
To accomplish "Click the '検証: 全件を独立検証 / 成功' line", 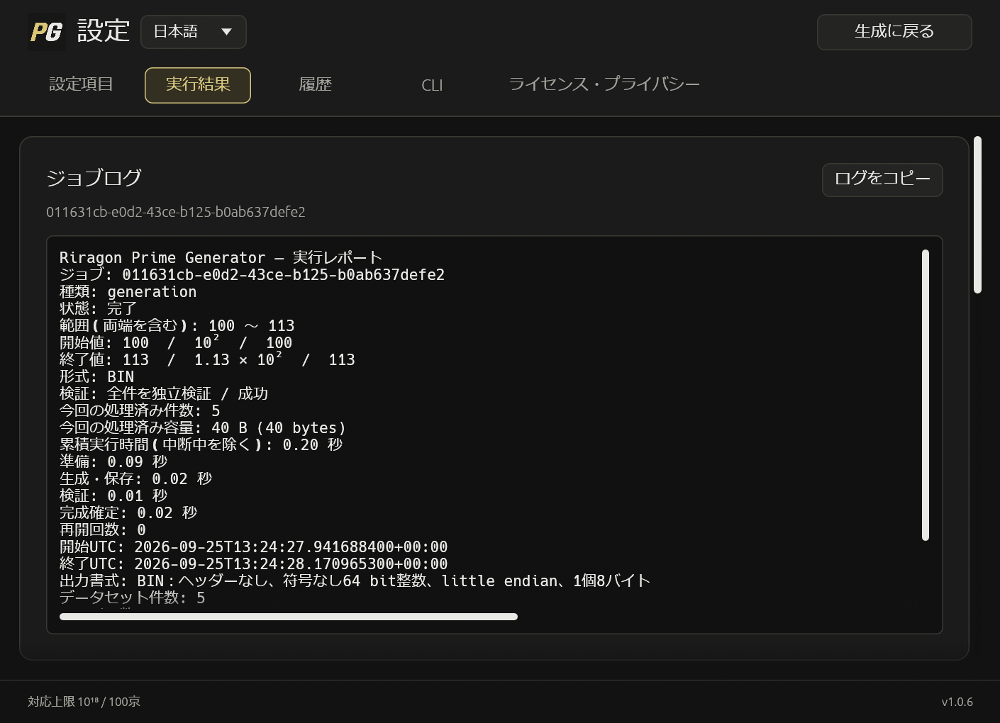I will click(164, 393).
